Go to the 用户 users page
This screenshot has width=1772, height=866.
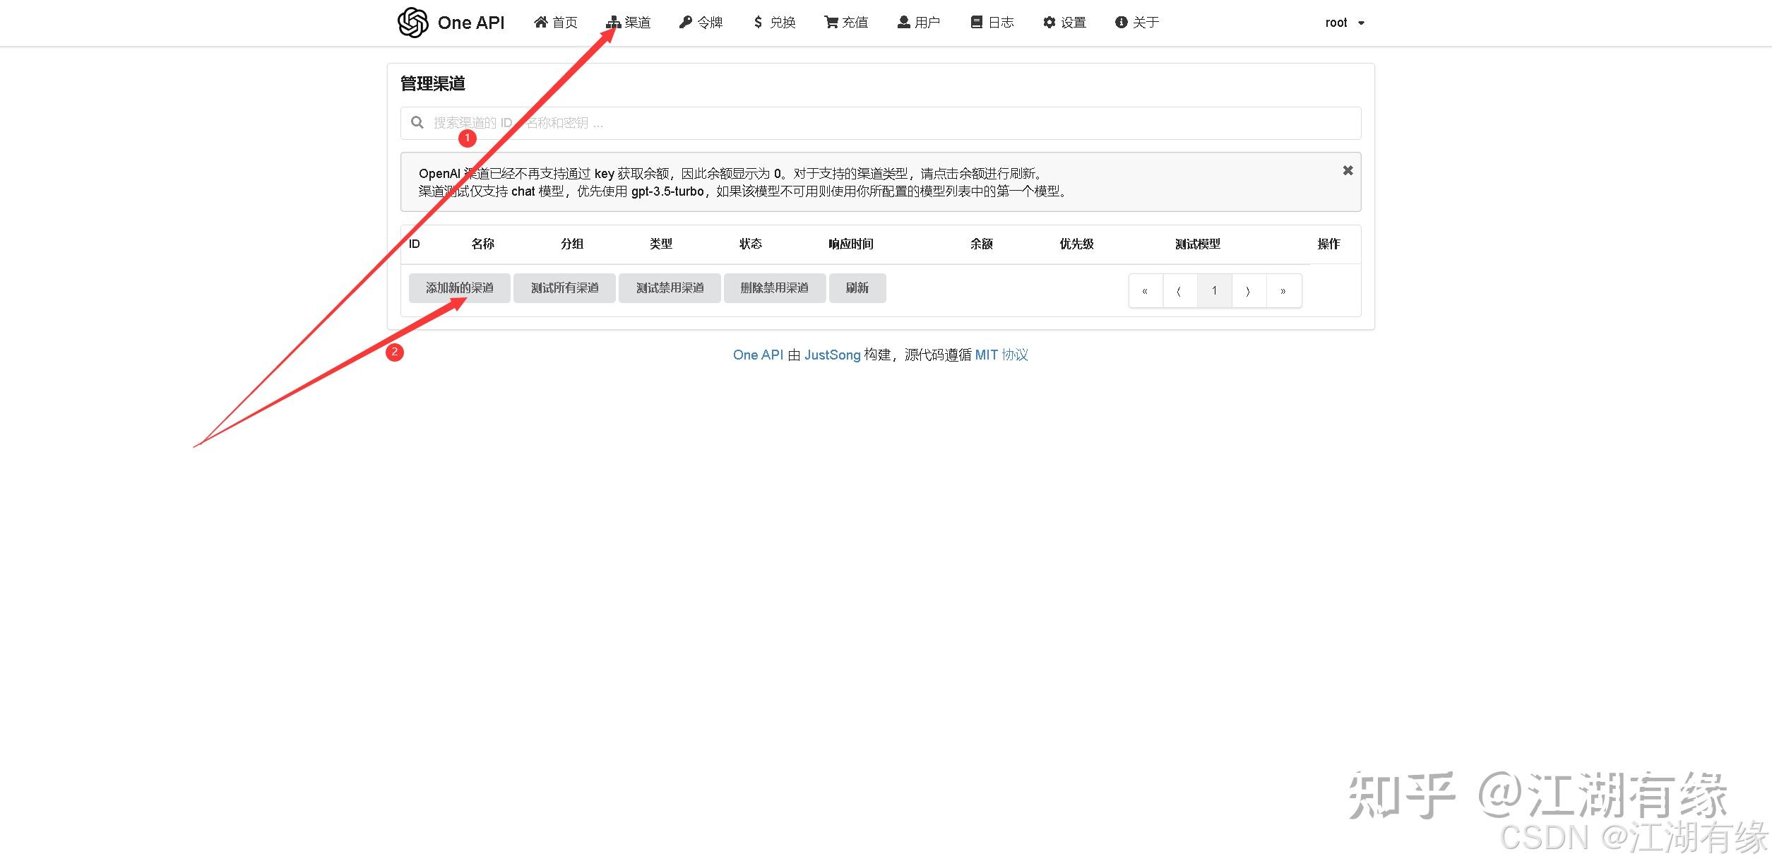(919, 23)
